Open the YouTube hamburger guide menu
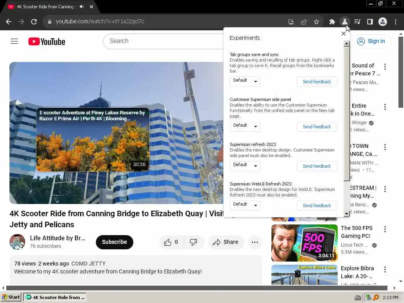This screenshot has height=303, width=404. pyautogui.click(x=14, y=41)
